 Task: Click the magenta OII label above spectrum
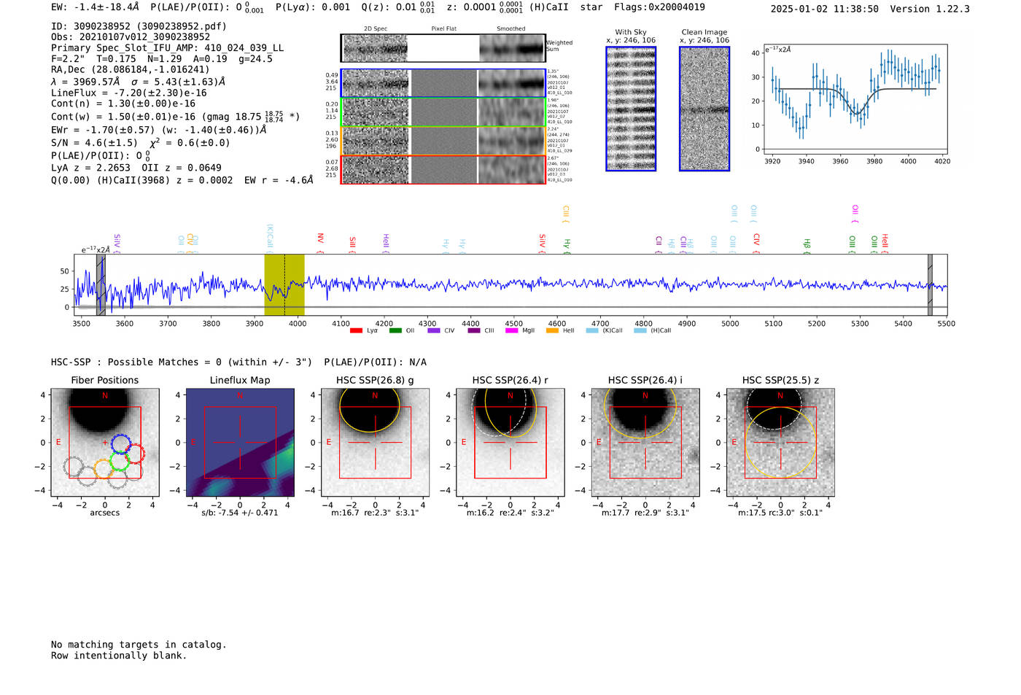point(855,214)
